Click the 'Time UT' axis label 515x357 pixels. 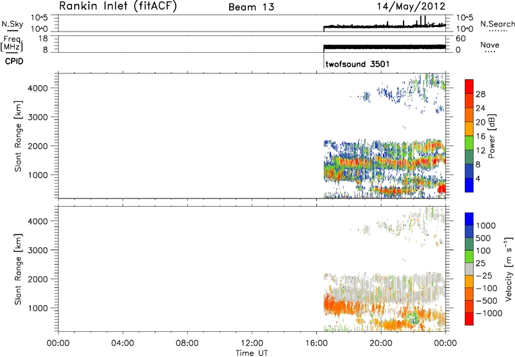pyautogui.click(x=252, y=353)
